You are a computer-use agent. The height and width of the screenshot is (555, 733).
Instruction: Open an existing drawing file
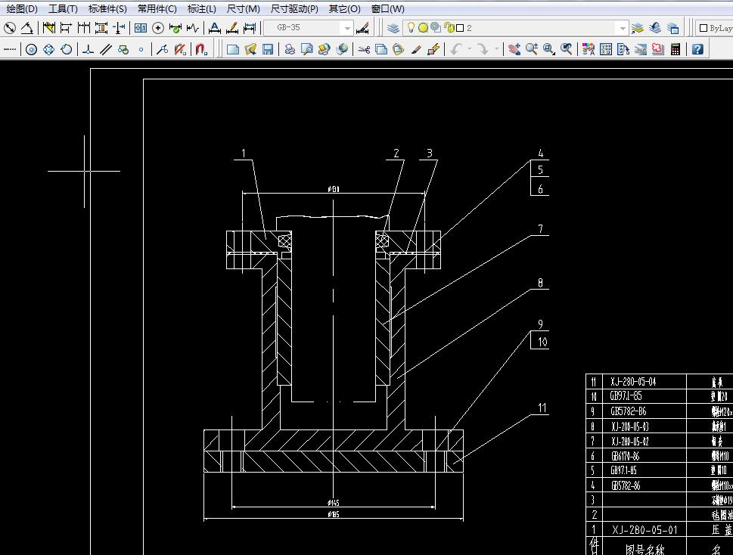tap(250, 49)
